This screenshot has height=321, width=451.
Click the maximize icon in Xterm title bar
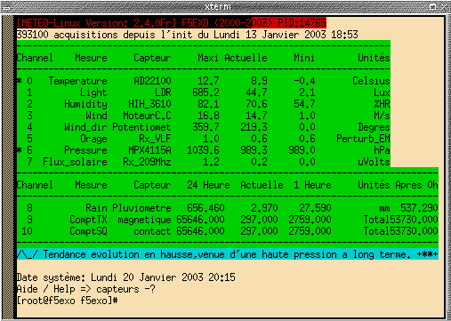coord(432,6)
